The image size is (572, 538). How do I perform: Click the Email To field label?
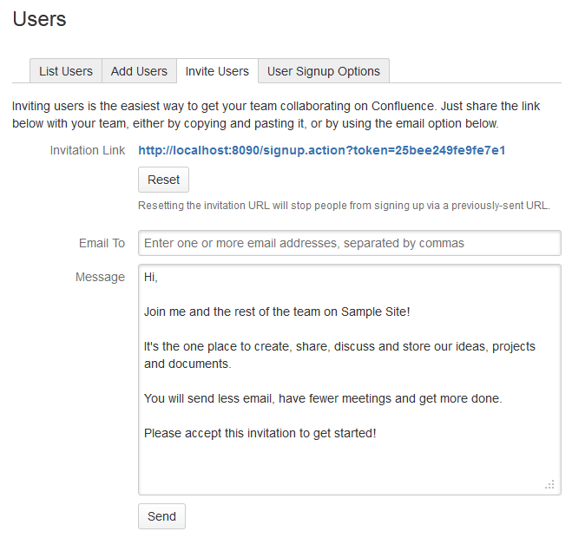point(102,243)
